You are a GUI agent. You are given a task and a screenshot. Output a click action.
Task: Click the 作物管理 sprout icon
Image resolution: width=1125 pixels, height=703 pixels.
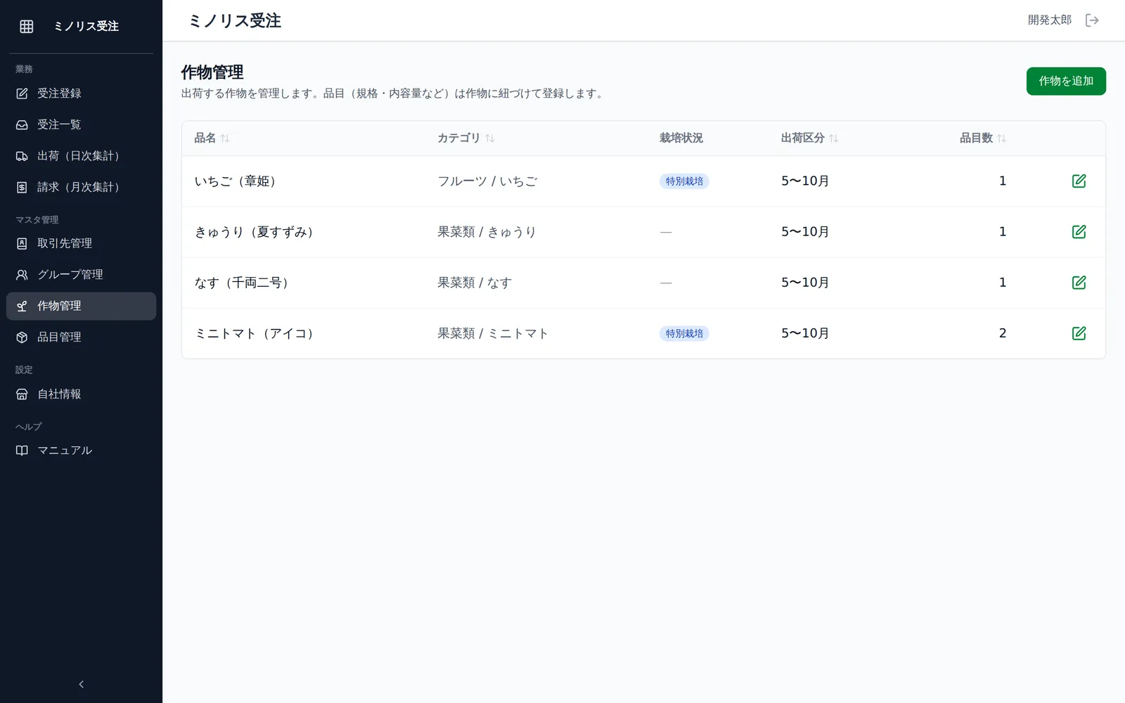[x=22, y=306]
